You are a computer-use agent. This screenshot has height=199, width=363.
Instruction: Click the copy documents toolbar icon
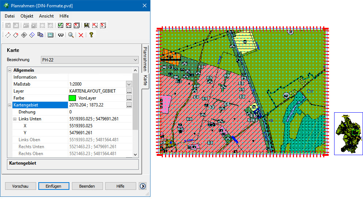pyautogui.click(x=40, y=35)
